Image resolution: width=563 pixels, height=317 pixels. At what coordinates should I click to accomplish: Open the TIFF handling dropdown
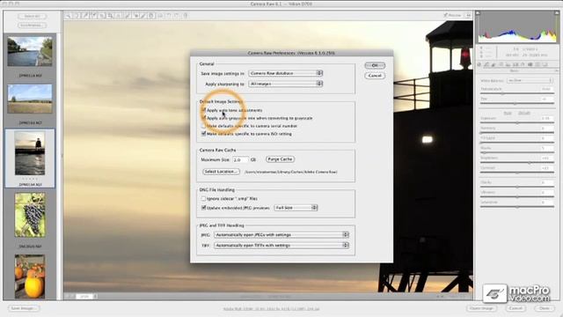[x=281, y=245]
